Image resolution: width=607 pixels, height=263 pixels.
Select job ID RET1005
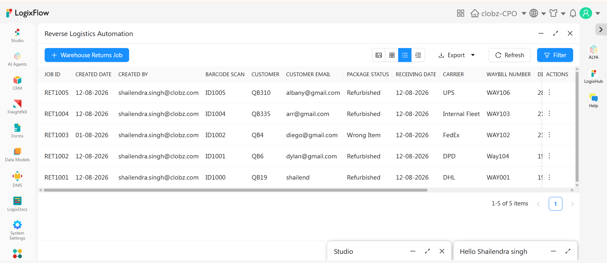[56, 93]
